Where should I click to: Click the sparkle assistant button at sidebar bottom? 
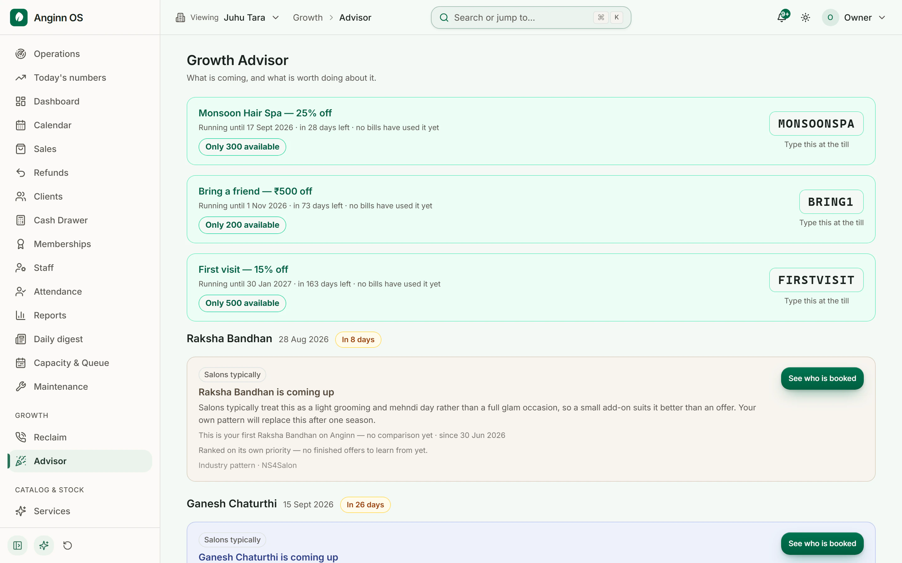point(44,545)
